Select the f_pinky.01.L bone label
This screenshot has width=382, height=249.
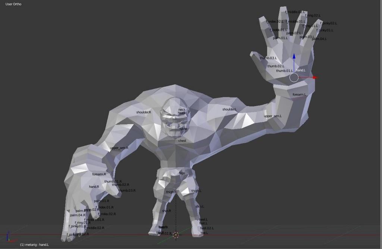tap(325, 31)
